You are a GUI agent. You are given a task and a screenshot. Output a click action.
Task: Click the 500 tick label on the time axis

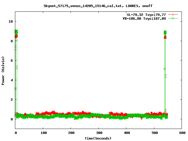coord(154,133)
